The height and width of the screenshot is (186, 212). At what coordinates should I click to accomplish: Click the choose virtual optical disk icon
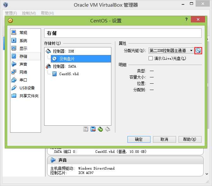[x=198, y=51]
